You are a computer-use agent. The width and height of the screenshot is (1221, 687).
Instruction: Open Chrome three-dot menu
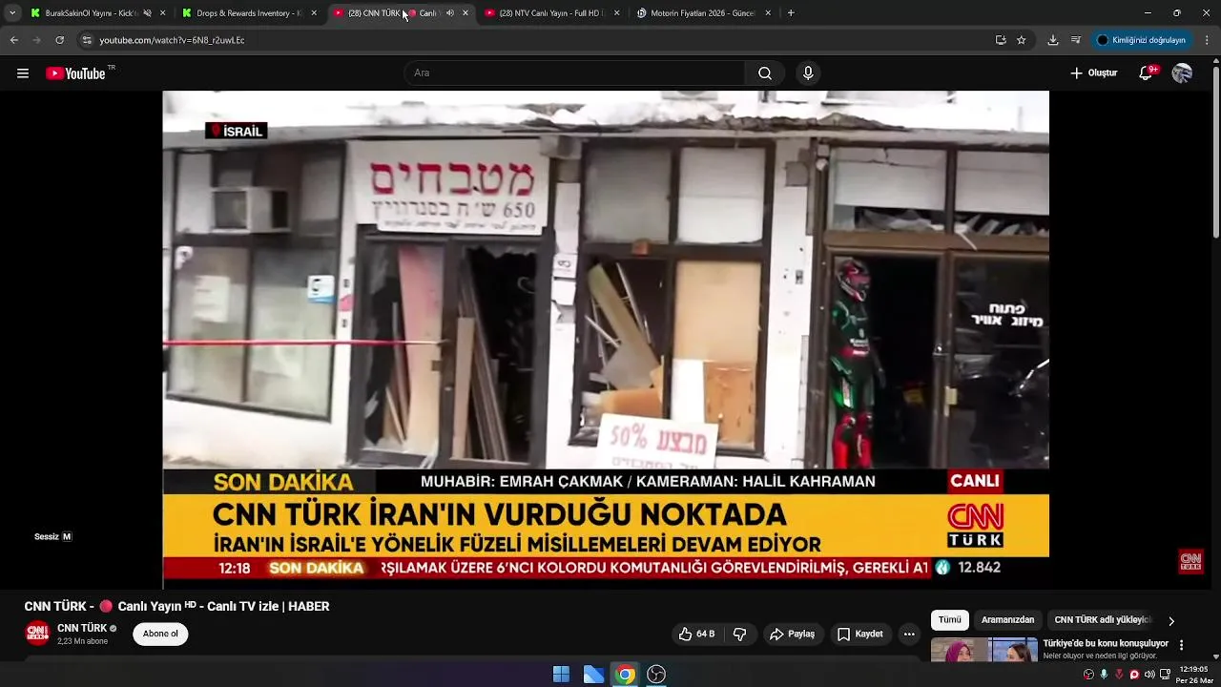pos(1207,40)
